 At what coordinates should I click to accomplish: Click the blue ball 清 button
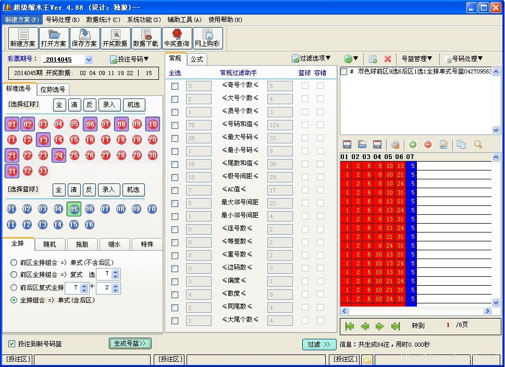(x=74, y=190)
